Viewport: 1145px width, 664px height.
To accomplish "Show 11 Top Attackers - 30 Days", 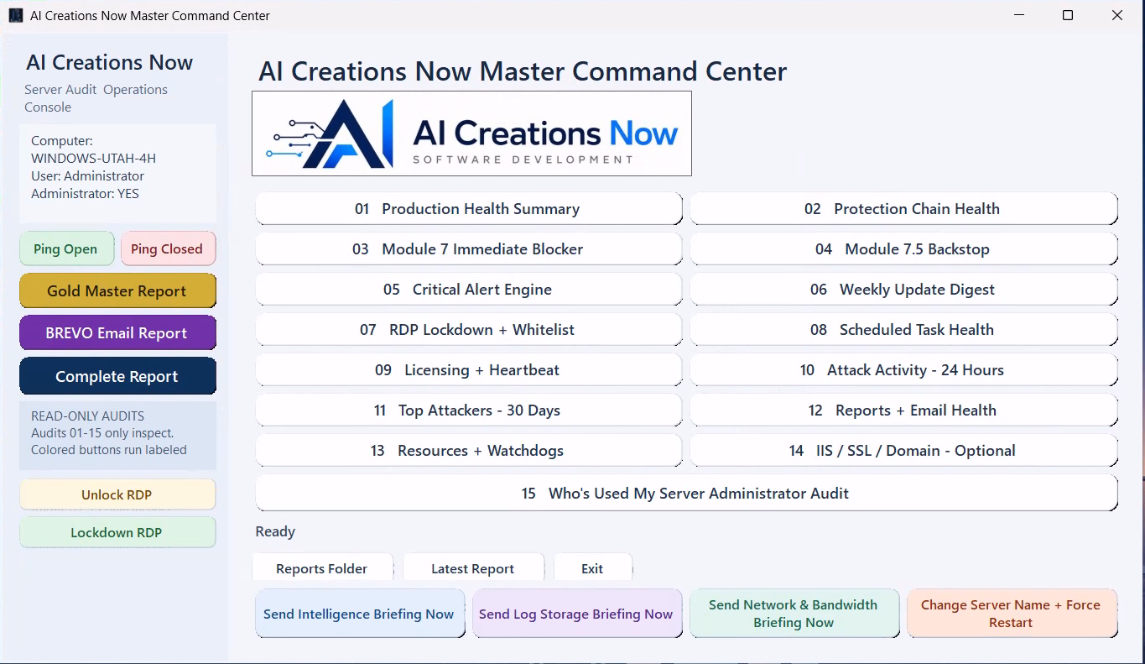I will [468, 410].
